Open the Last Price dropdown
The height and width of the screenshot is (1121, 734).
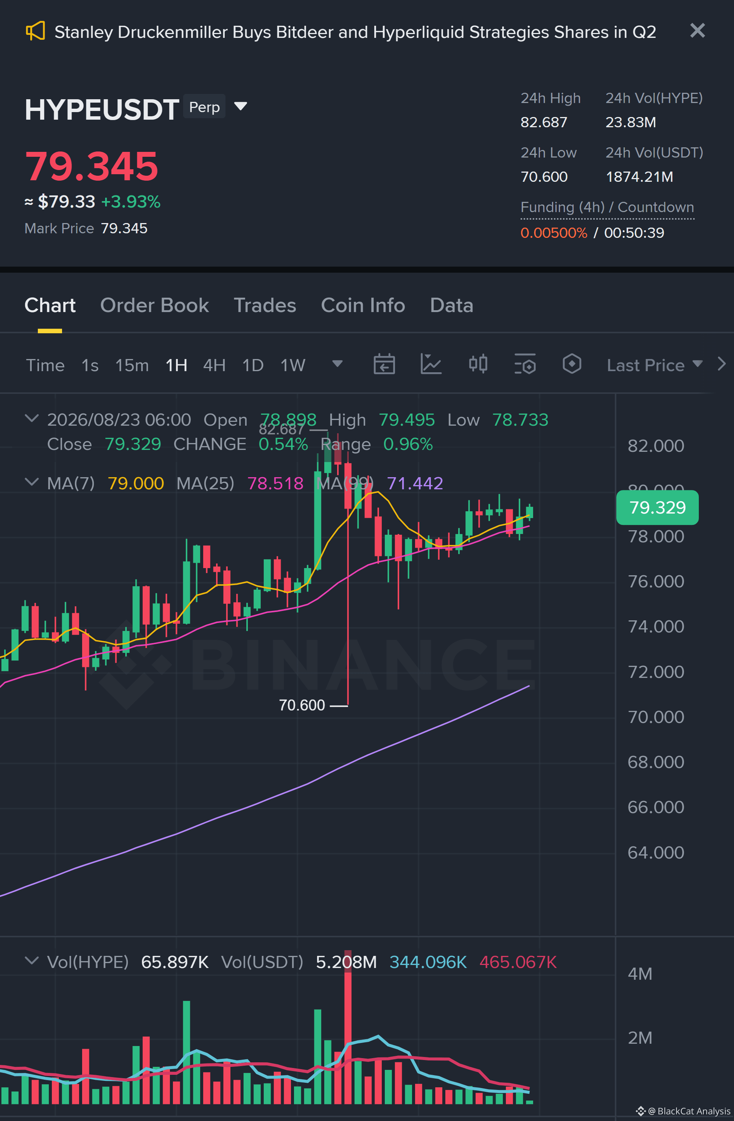tap(655, 365)
